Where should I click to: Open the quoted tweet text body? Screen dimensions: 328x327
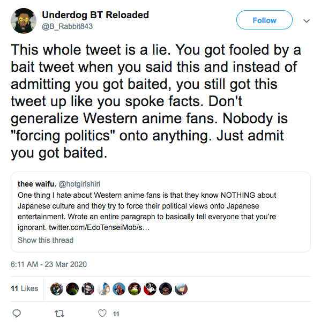147,211
